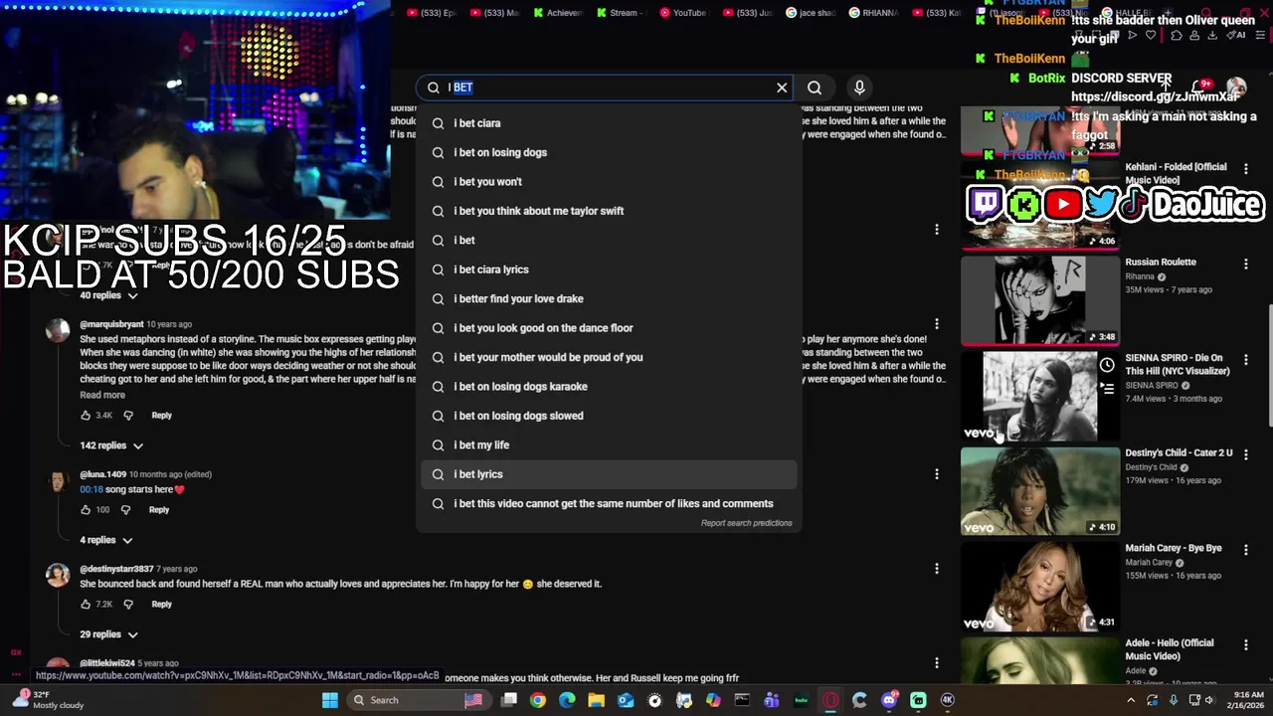Like the comment with 3.4K likes
The image size is (1273, 716).
(86, 416)
